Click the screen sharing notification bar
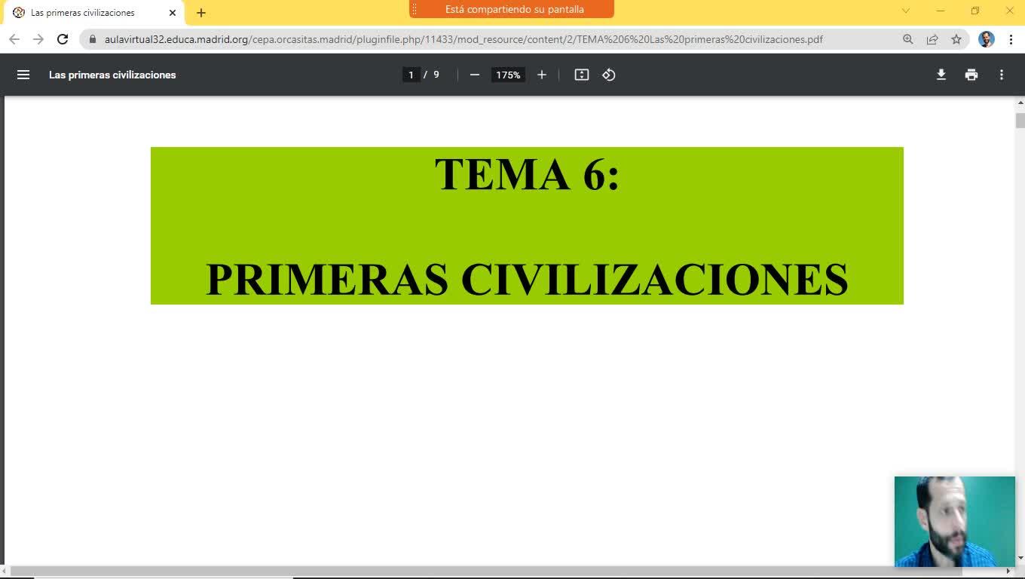 [512, 9]
